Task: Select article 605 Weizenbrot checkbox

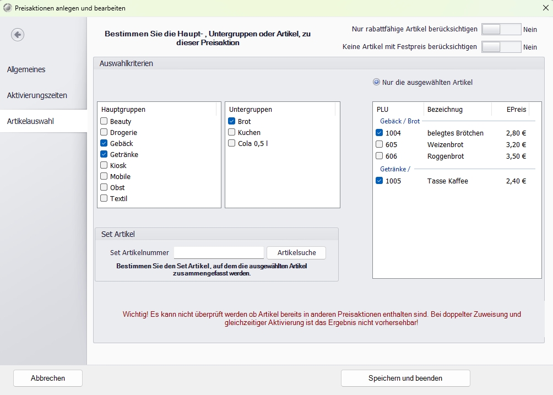Action: (379, 144)
